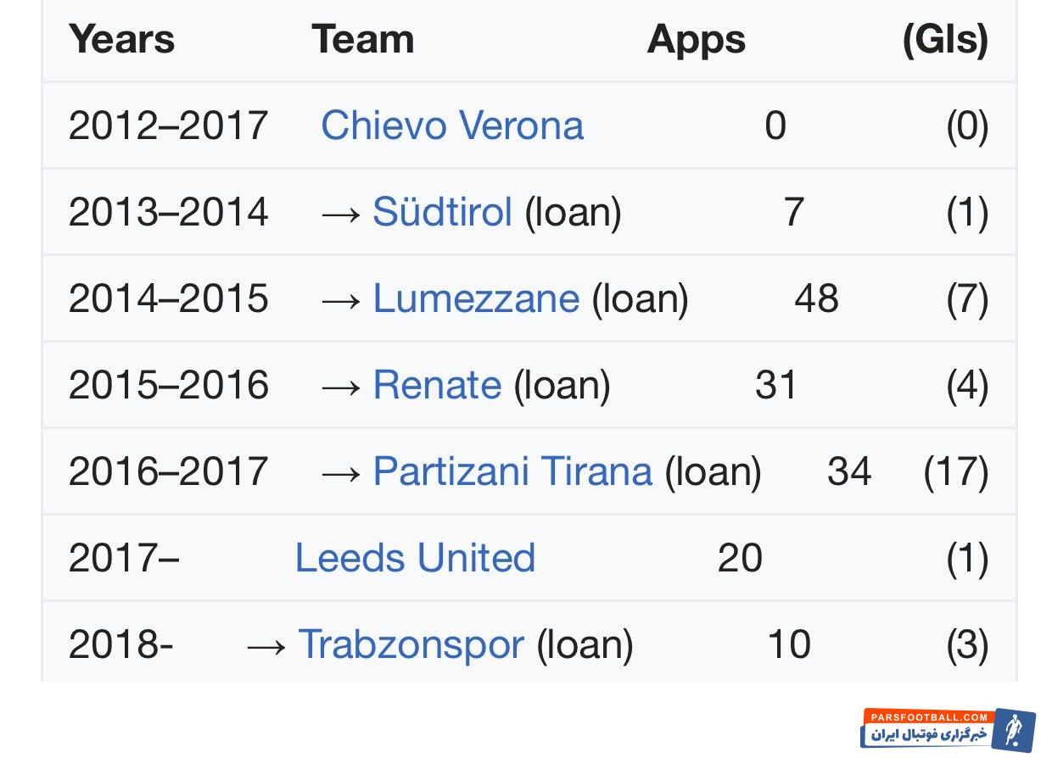Open the Leeds United team link

pyautogui.click(x=415, y=558)
